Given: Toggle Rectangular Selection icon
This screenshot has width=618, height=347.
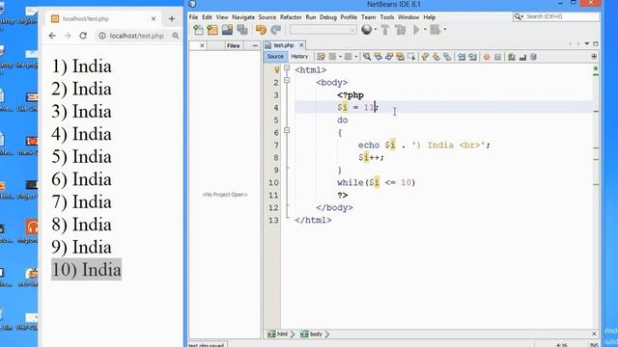Looking at the screenshot, I should pyautogui.click(x=411, y=57).
